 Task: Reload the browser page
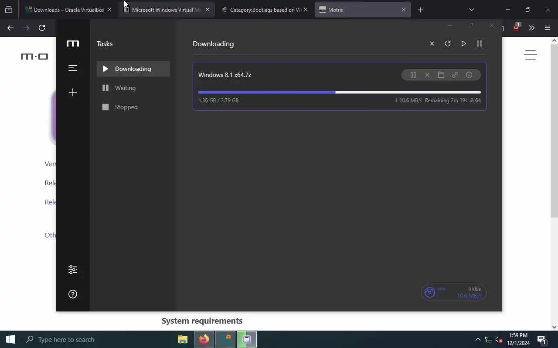tap(42, 28)
